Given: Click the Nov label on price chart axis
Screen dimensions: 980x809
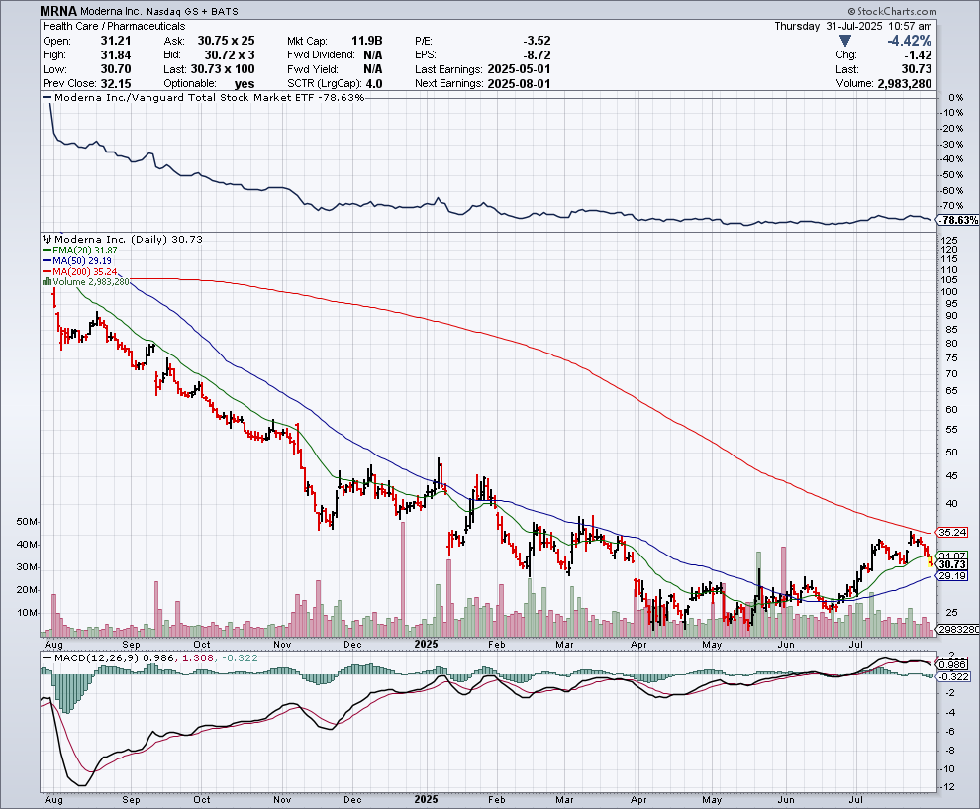Looking at the screenshot, I should click(x=282, y=644).
